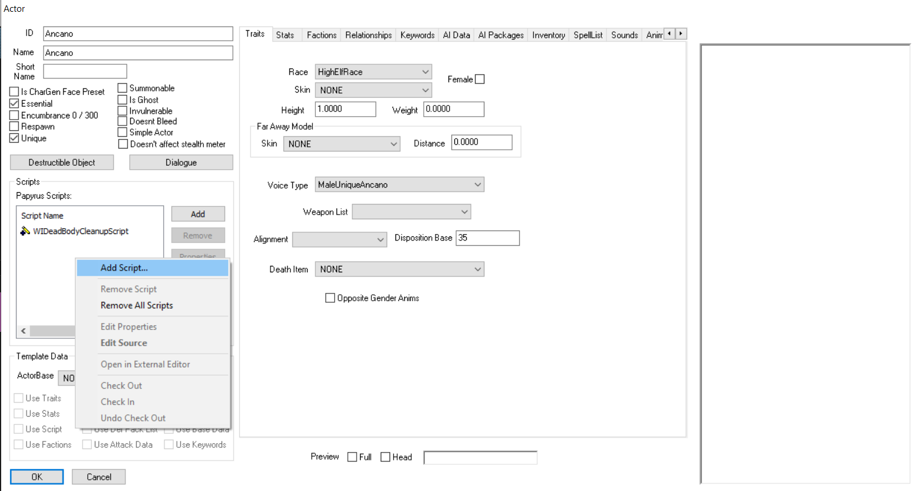
Task: Click the left arrow on the tab strip
Action: click(669, 34)
